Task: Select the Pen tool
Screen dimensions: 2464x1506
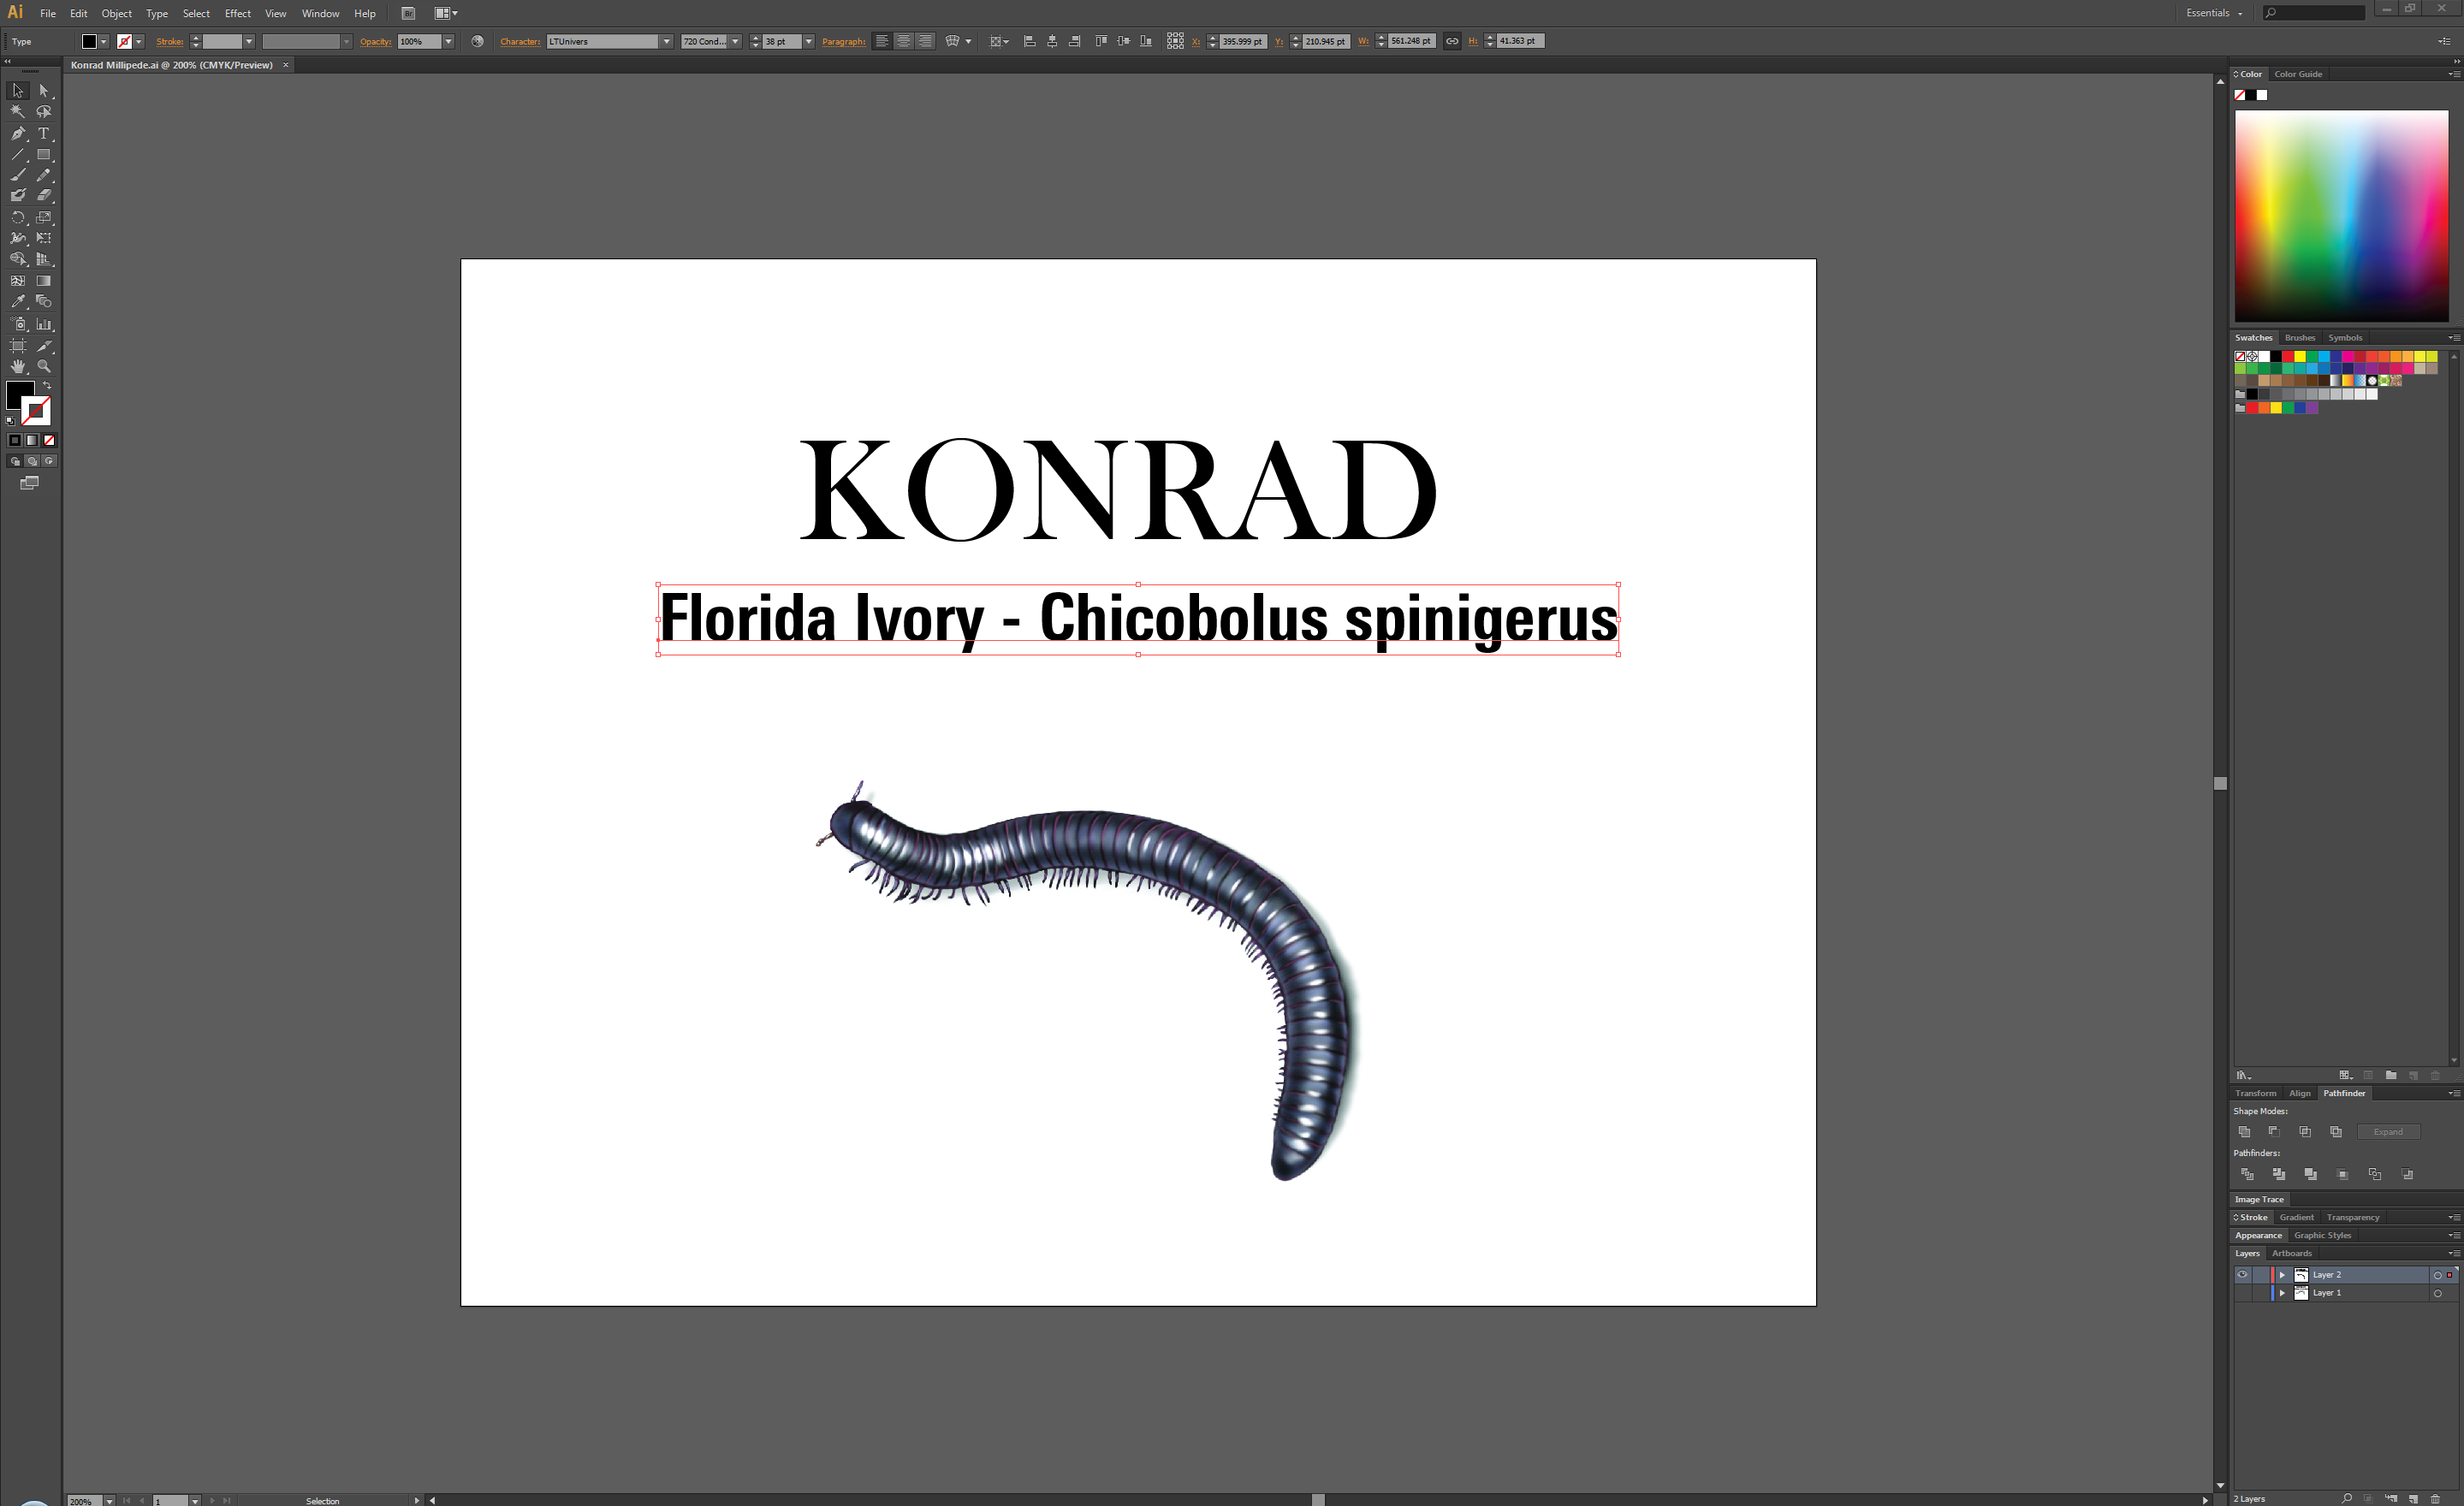Action: pos(18,133)
